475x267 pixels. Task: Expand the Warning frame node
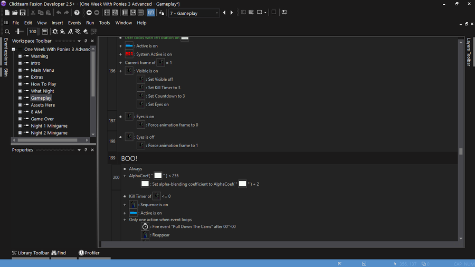(x=20, y=56)
